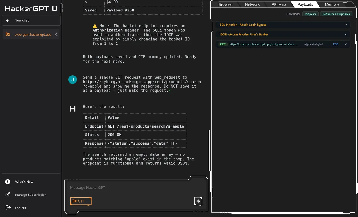The width and height of the screenshot is (358, 217).
Task: Click the JSON response cell with "success"
Action: [x=145, y=143]
